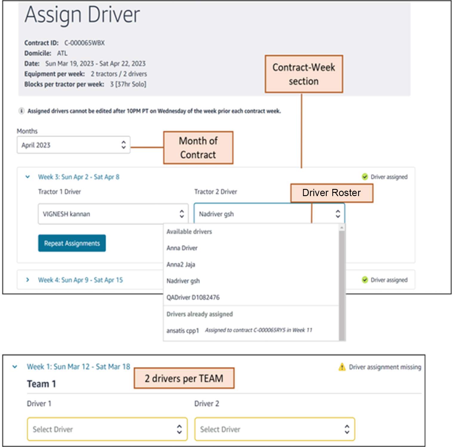Click the up-down arrows in Tractor 2 Driver field

pyautogui.click(x=338, y=214)
